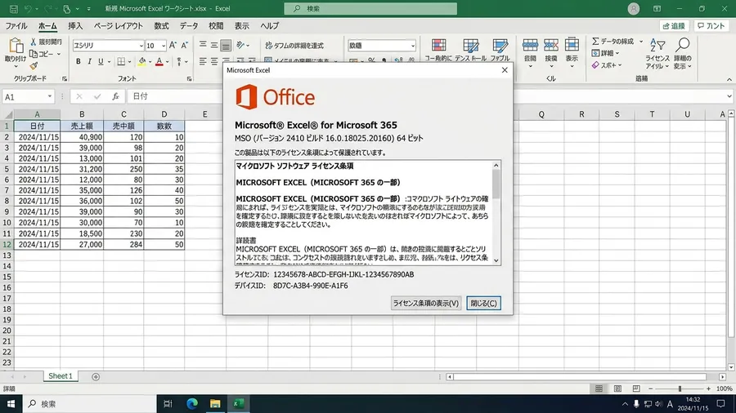Select the Sheet1 tab
Viewport: 736px width, 413px height.
[x=61, y=376]
